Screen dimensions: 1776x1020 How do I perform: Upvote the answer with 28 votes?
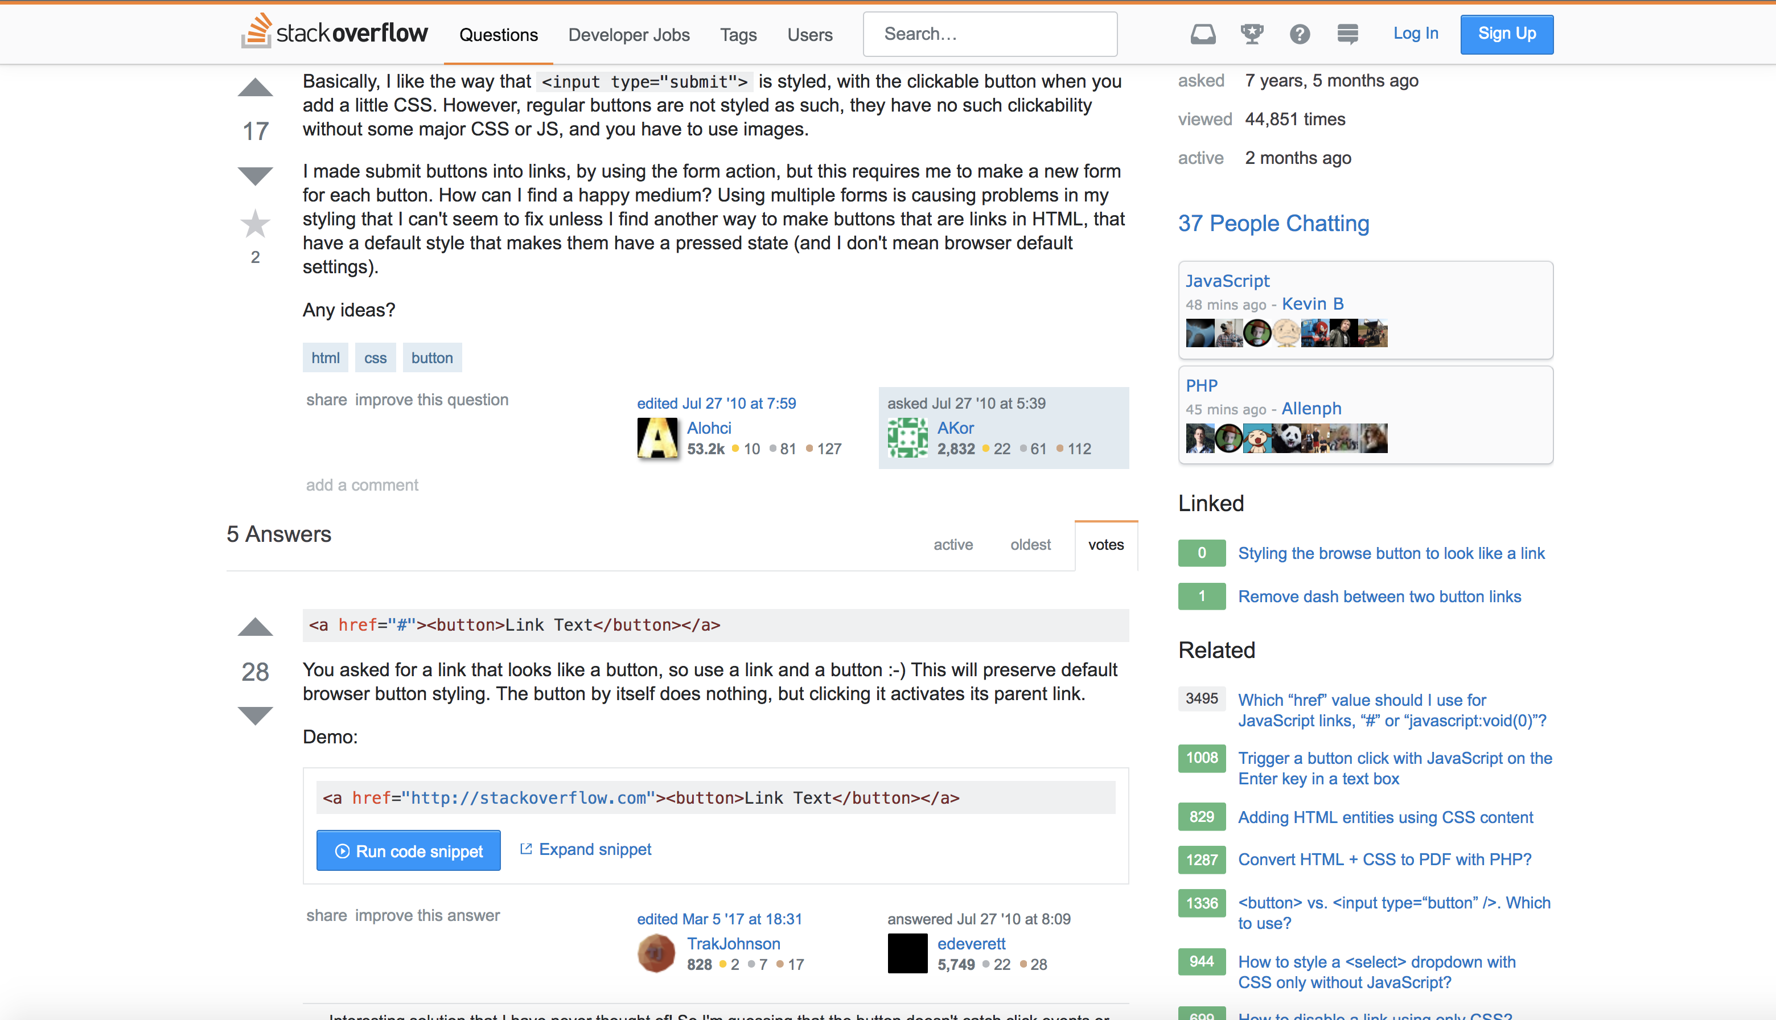pyautogui.click(x=255, y=627)
